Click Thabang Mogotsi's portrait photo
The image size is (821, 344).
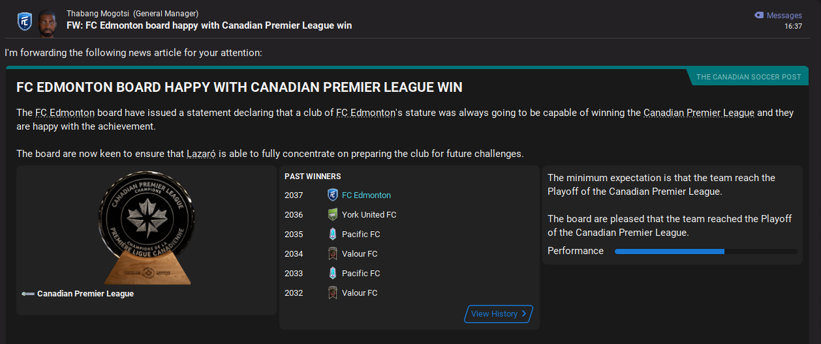(x=48, y=21)
